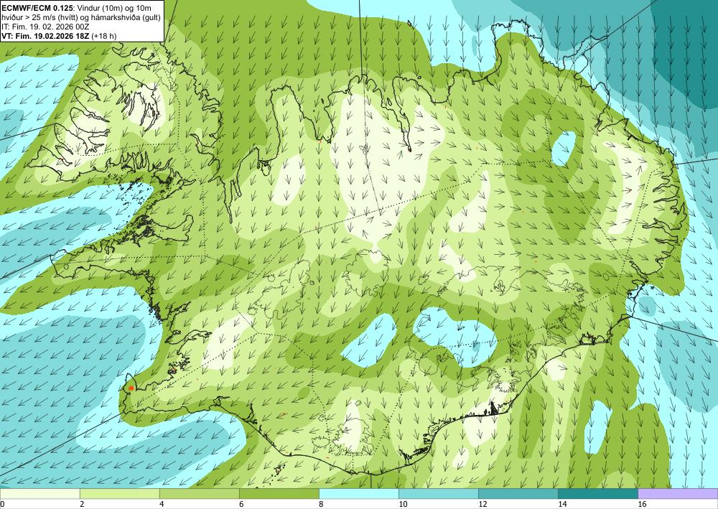
Task: Click the legend scale label "10"
Action: click(x=403, y=504)
